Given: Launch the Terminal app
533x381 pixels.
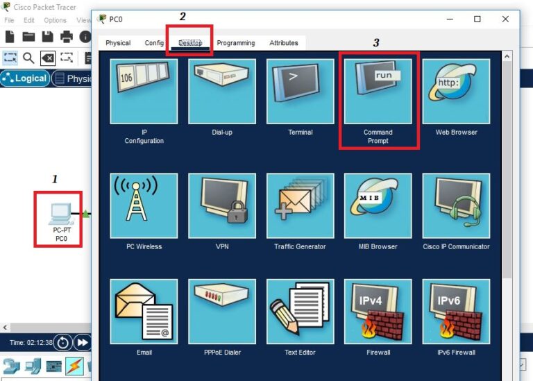Looking at the screenshot, I should [300, 92].
